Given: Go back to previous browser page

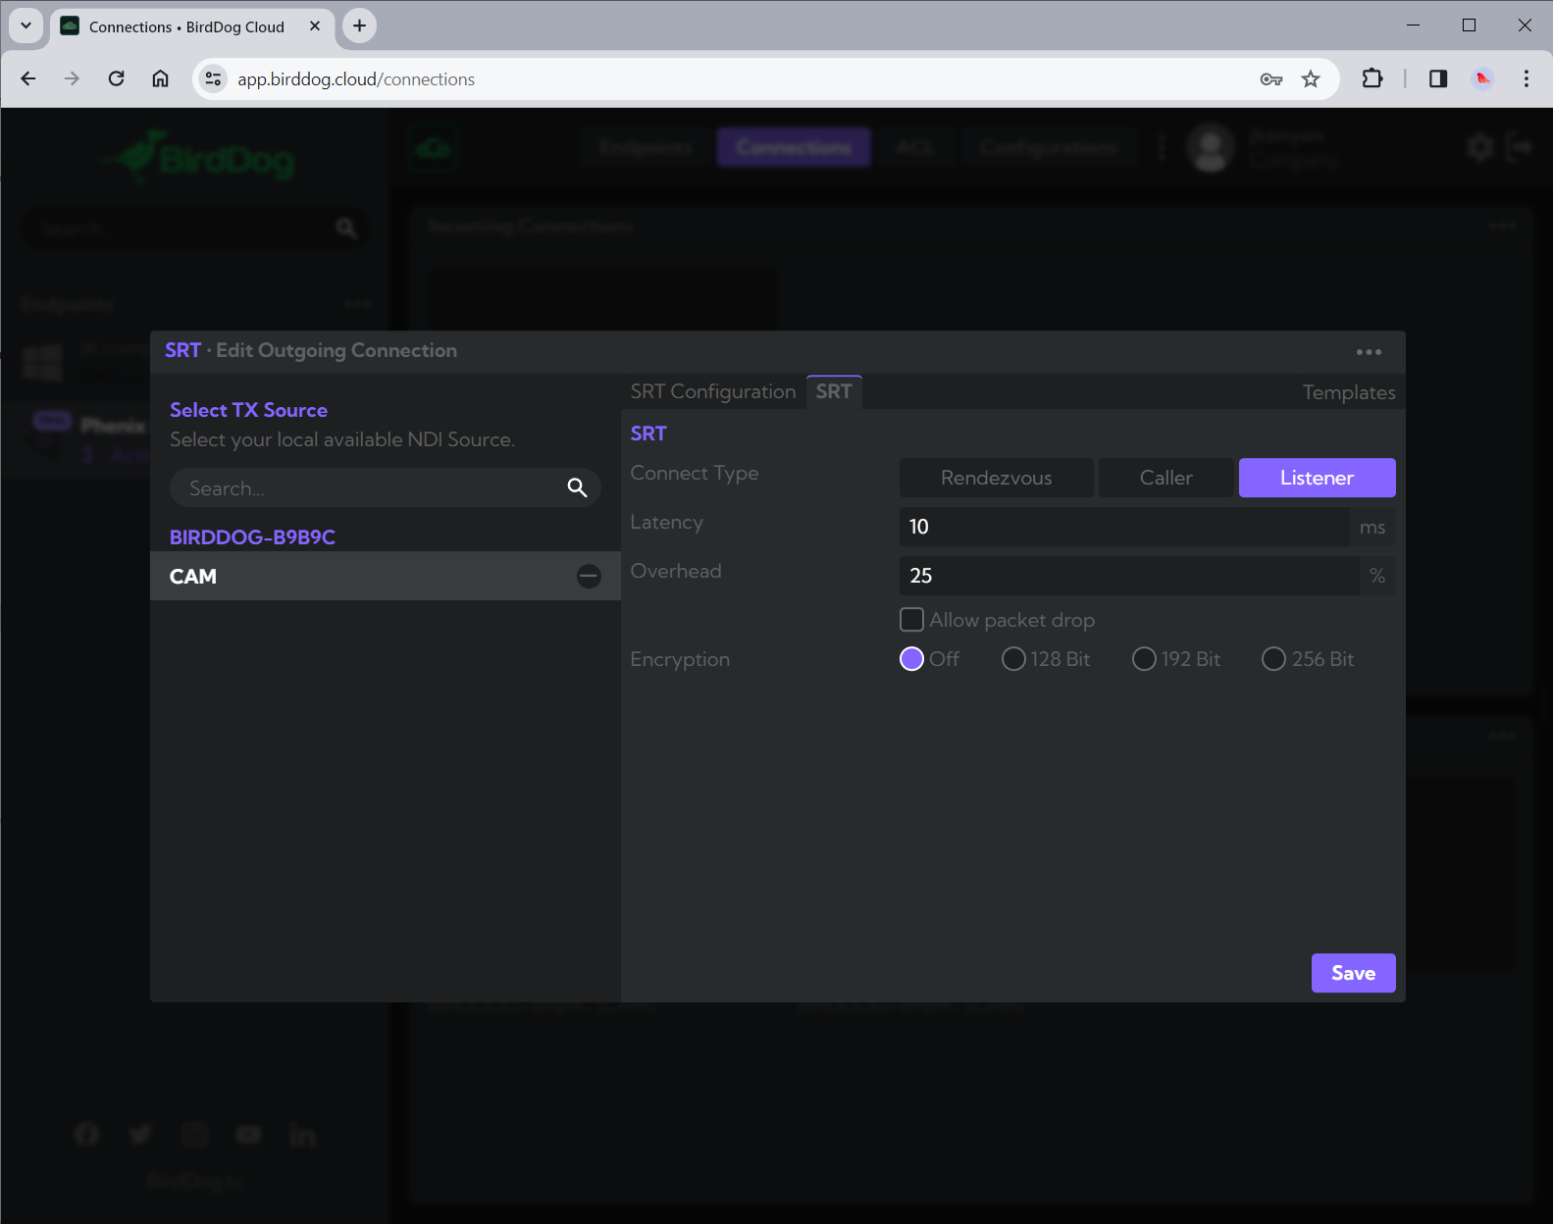Looking at the screenshot, I should (28, 78).
